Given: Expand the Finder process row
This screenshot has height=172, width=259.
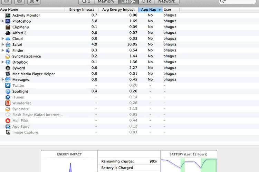Looking at the screenshot, I should [3, 50].
